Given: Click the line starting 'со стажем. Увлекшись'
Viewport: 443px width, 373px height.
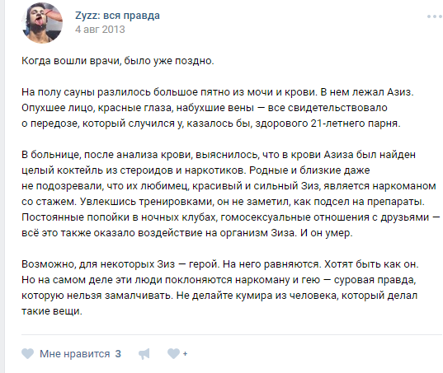Looking at the screenshot, I should point(223,202).
